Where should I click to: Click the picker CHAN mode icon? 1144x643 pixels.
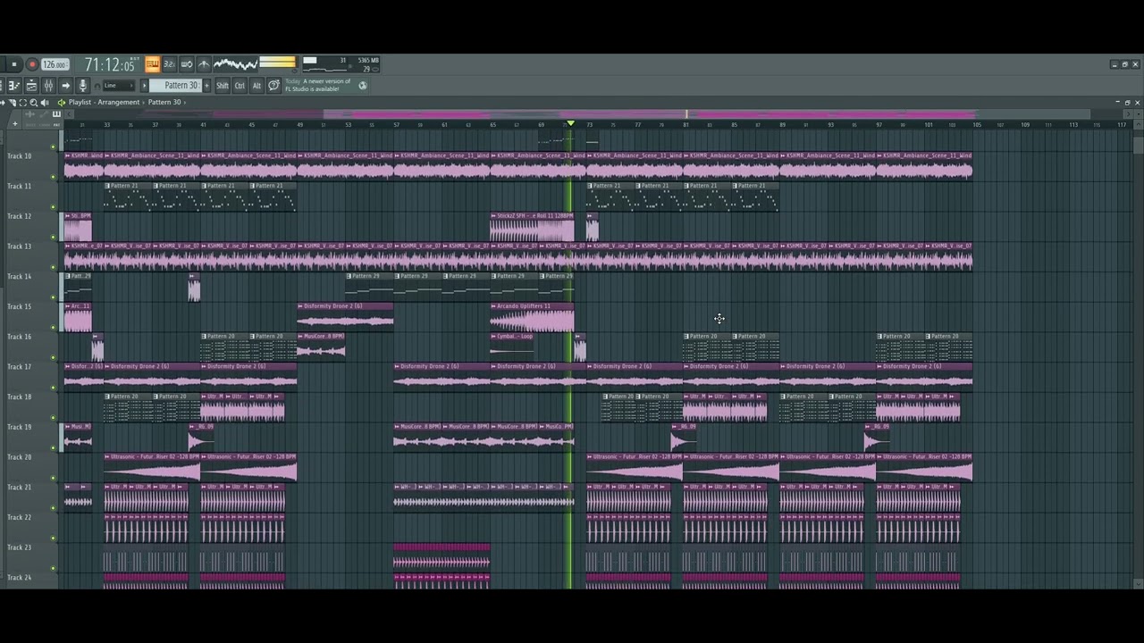(x=44, y=114)
